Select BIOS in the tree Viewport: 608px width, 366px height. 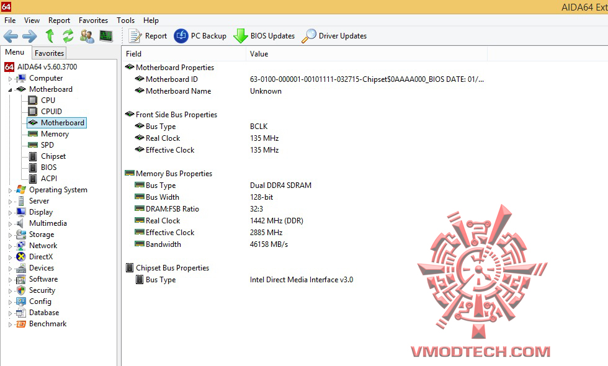[x=48, y=167]
